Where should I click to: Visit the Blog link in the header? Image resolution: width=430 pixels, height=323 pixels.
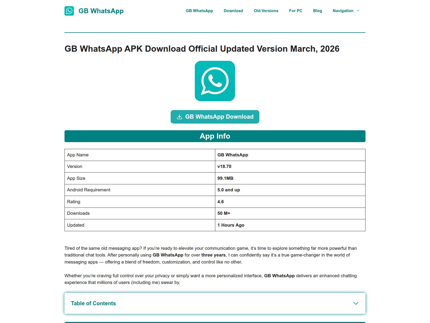tap(317, 11)
